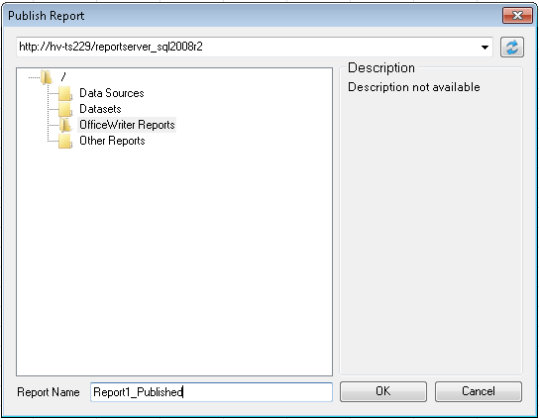This screenshot has height=419, width=539.
Task: Close the Publish Report dialog
Action: point(517,16)
